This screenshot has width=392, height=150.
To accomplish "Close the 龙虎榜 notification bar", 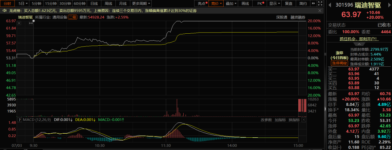I will click(320, 11).
